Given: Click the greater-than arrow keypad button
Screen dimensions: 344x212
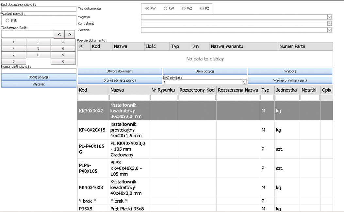Looking at the screenshot, I should [70, 34].
